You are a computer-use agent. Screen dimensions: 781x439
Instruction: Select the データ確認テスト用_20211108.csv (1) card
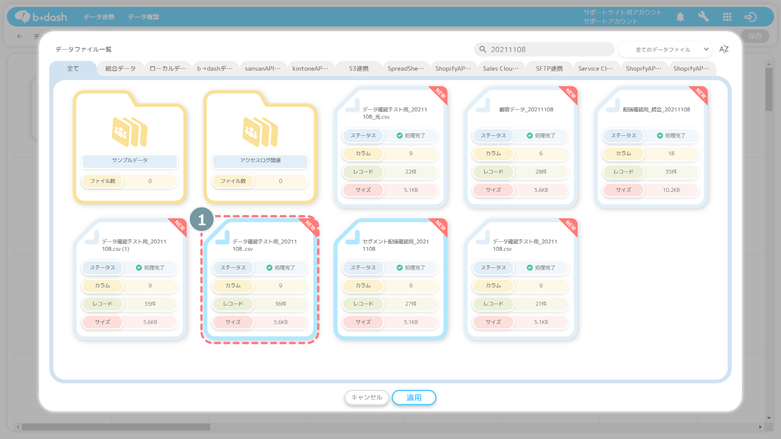coord(130,279)
